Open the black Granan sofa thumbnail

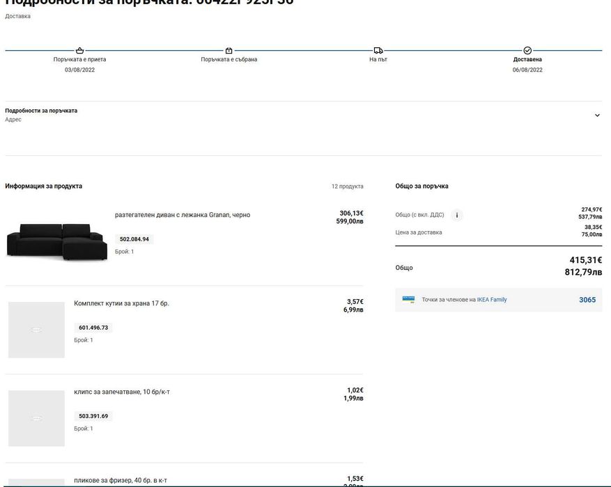pos(57,241)
